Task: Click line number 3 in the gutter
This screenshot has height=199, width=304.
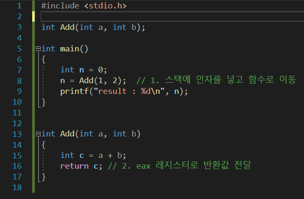Action: (19, 27)
